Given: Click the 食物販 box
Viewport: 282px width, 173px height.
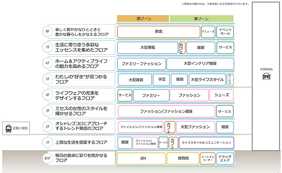Looking at the screenshot, I should 183,158.
